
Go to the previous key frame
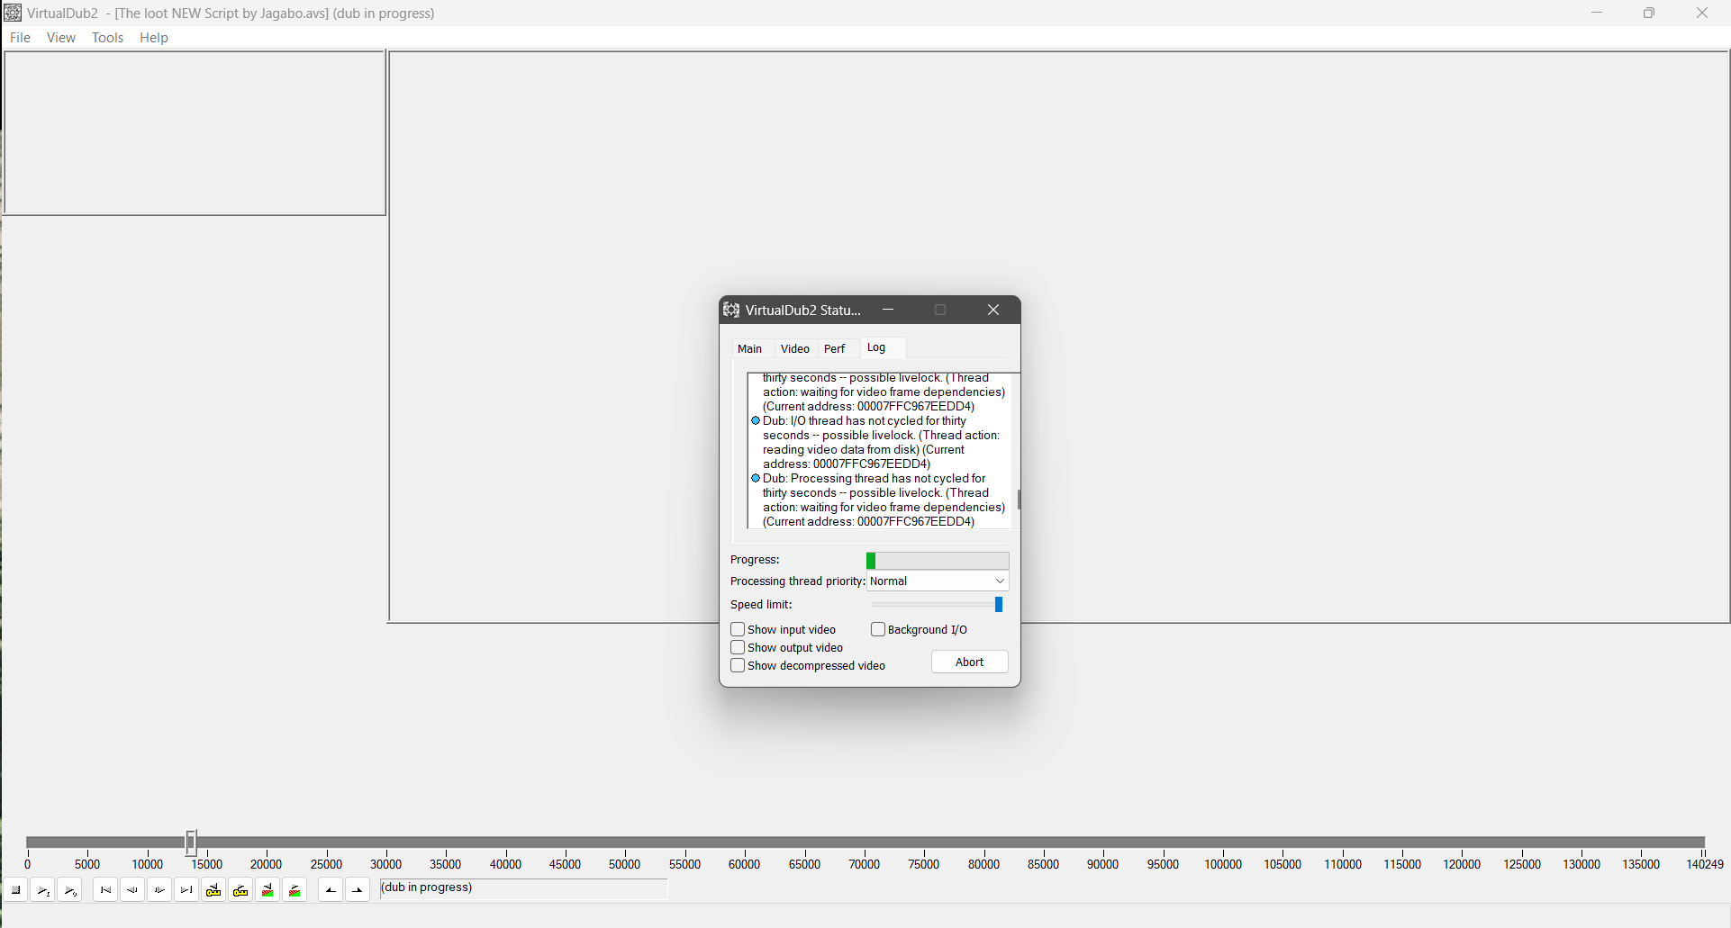pyautogui.click(x=213, y=890)
